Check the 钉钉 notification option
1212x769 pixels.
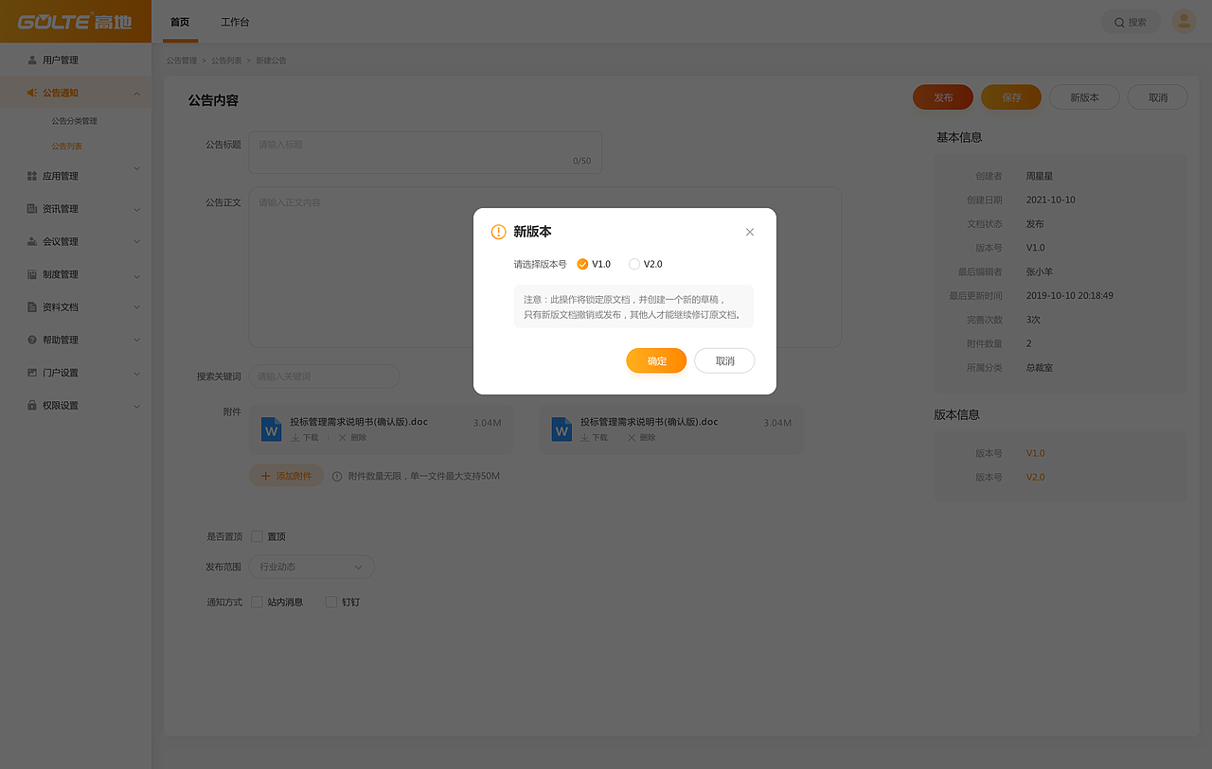click(x=331, y=602)
